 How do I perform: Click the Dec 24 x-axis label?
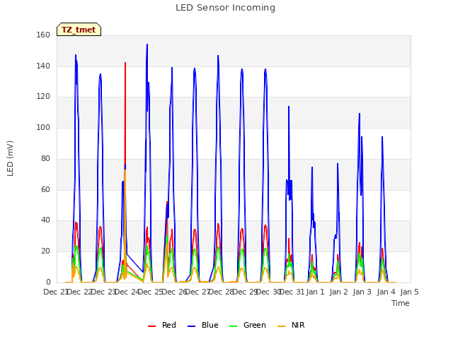[127, 292]
